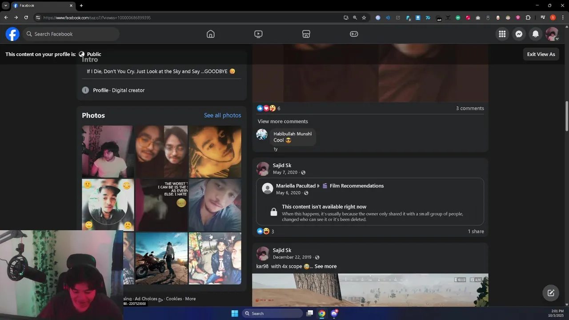Click the Ad Choices footer link
The width and height of the screenshot is (569, 320).
click(x=146, y=299)
